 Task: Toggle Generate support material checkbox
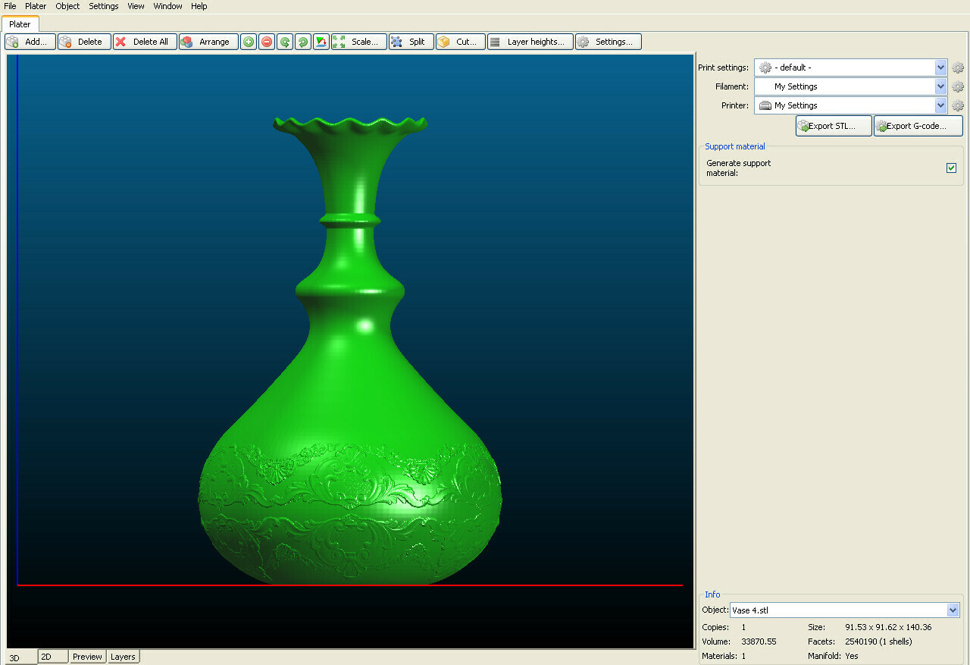(x=952, y=168)
